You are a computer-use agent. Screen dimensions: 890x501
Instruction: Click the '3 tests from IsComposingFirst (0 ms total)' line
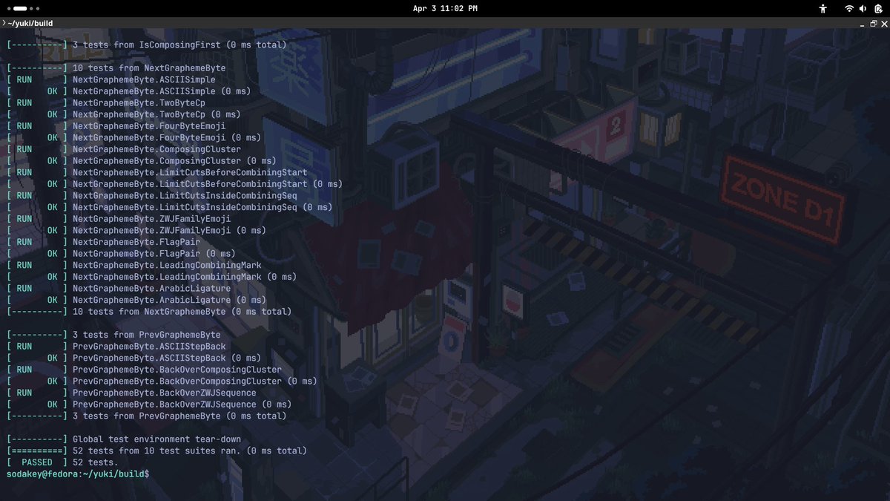pyautogui.click(x=146, y=45)
